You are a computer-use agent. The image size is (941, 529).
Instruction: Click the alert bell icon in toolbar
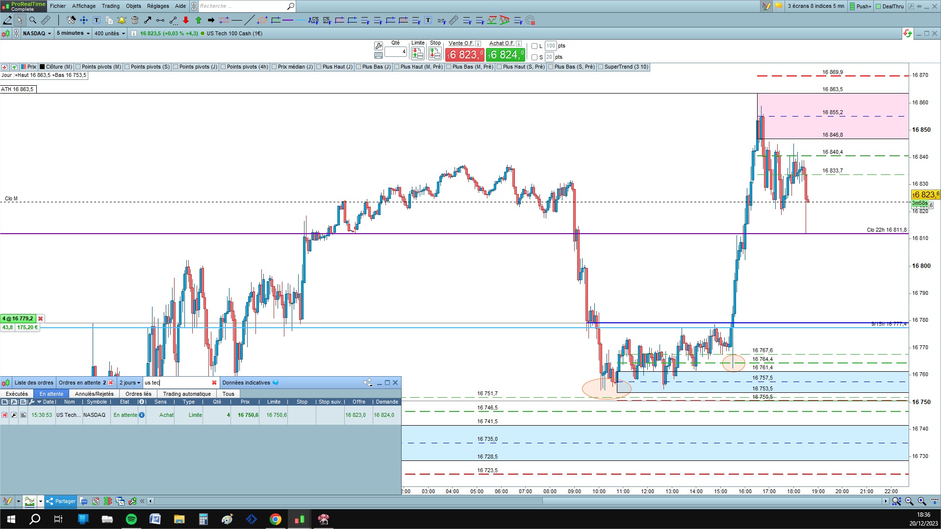[x=122, y=20]
